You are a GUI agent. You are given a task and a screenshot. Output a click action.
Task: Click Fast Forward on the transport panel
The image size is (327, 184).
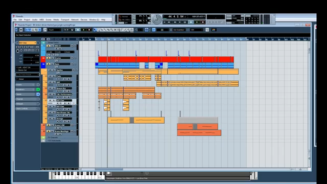[x=175, y=22]
